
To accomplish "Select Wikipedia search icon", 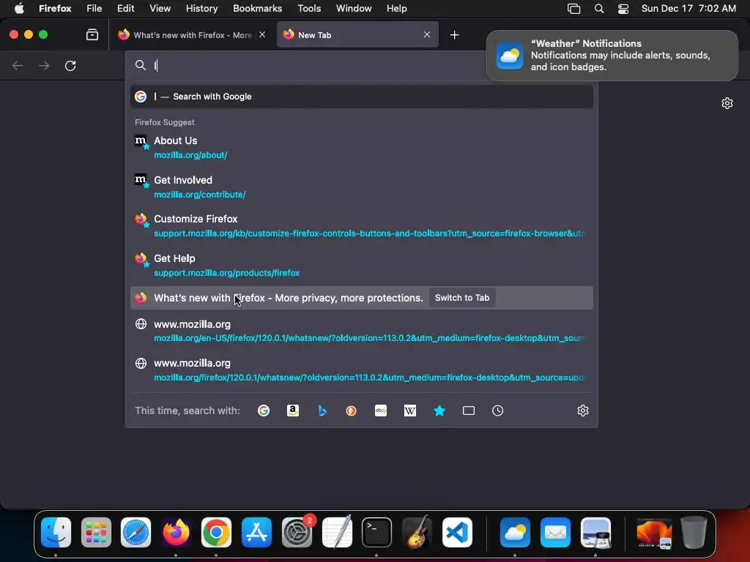I will click(410, 411).
